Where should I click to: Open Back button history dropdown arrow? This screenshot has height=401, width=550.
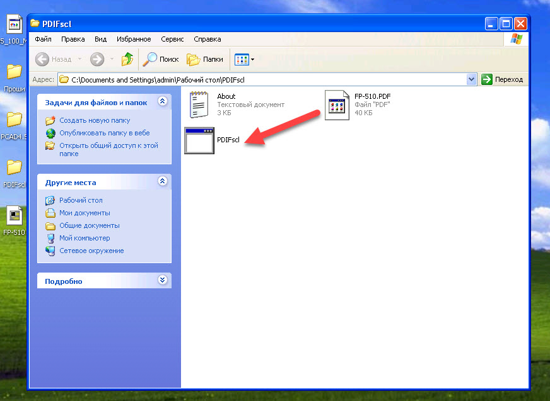pyautogui.click(x=79, y=59)
